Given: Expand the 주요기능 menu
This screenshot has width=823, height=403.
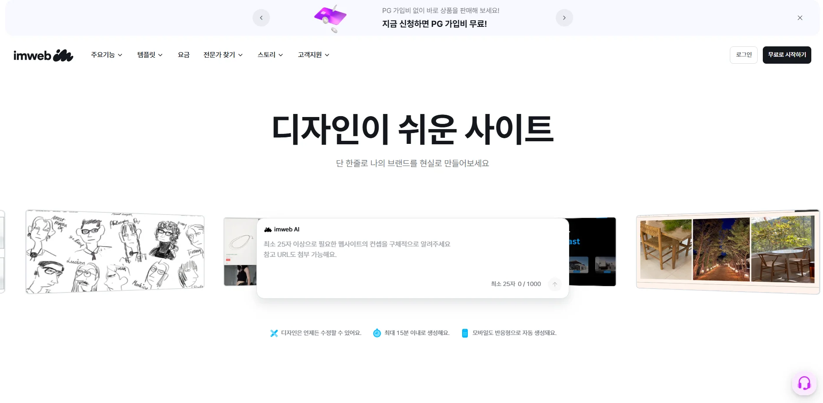Looking at the screenshot, I should point(107,55).
